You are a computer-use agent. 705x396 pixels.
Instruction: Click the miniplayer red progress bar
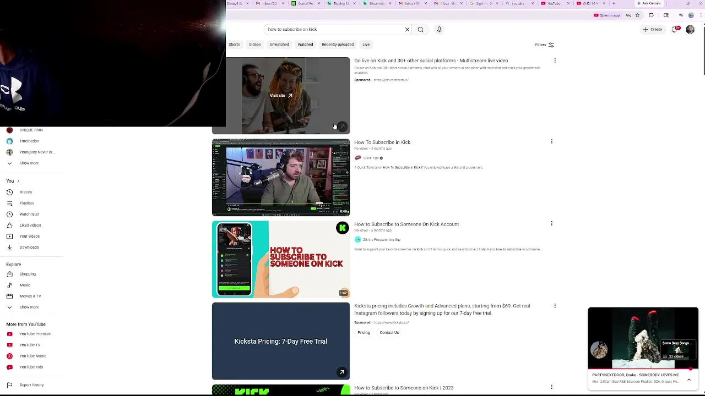(643, 369)
